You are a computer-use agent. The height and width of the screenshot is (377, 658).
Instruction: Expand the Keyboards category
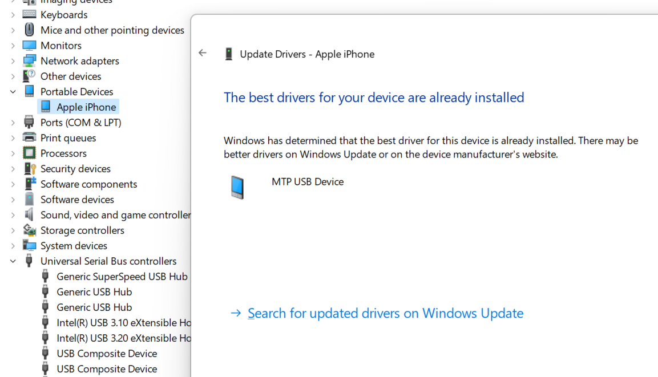pyautogui.click(x=13, y=15)
